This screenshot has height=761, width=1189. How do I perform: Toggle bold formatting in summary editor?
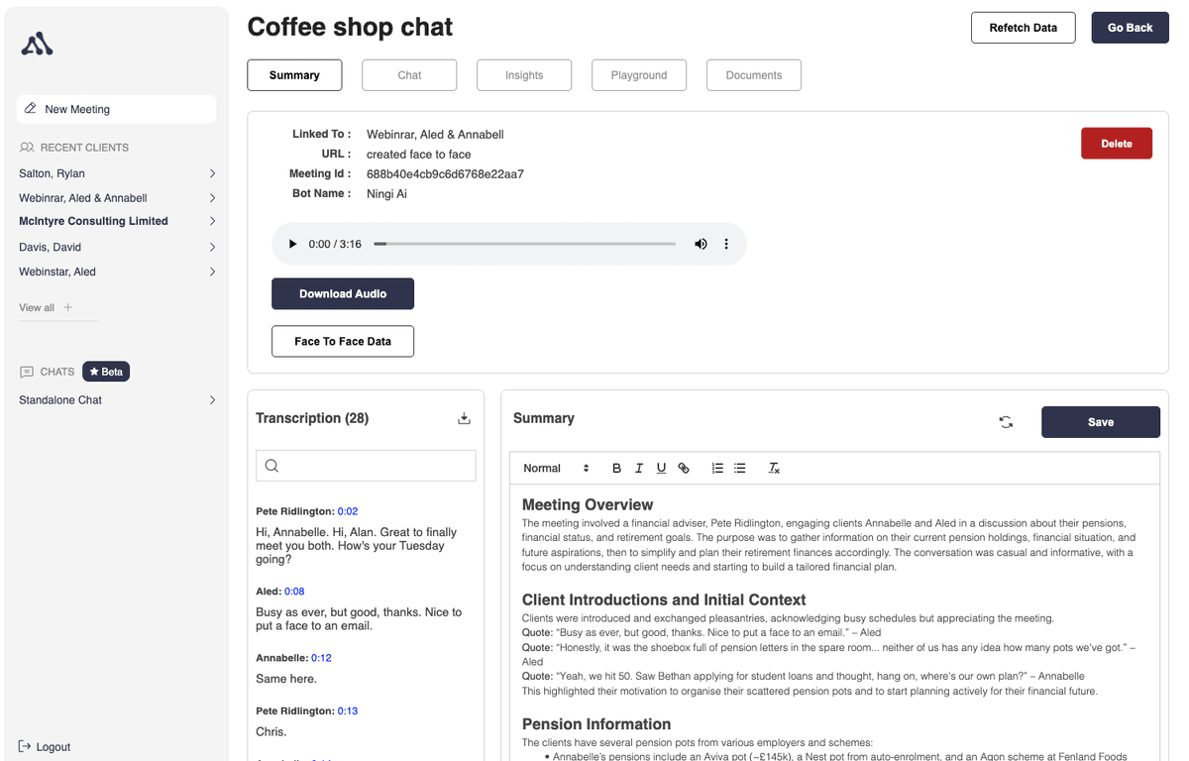coord(616,469)
